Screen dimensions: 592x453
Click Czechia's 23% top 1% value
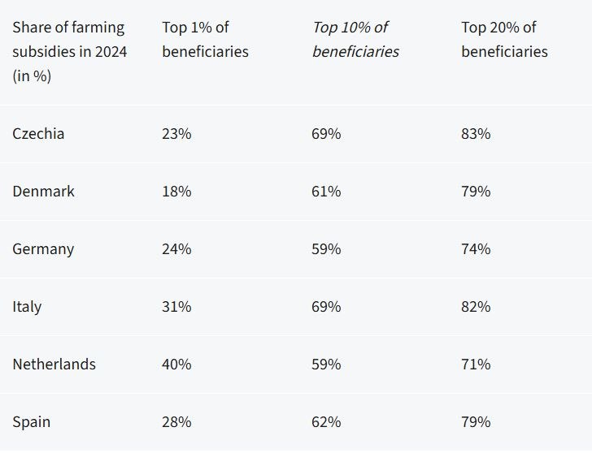(x=176, y=134)
